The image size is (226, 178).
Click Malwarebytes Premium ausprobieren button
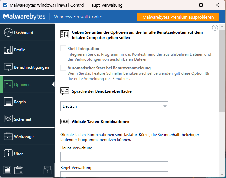(178, 17)
